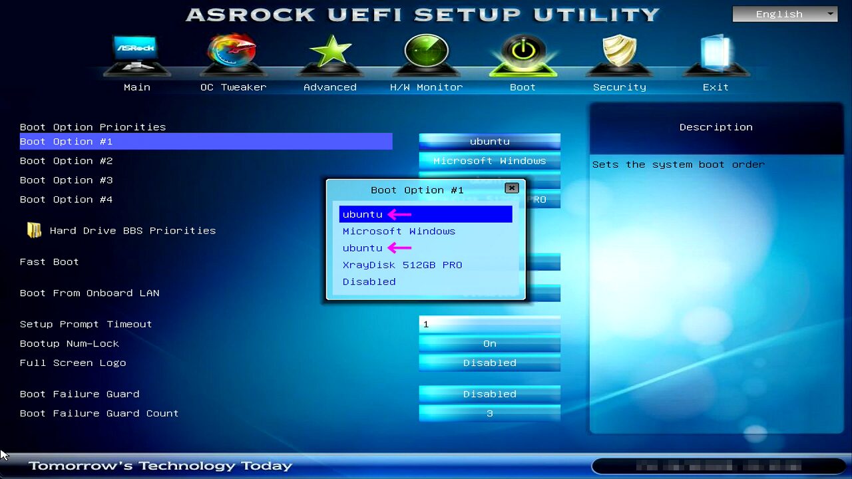Select the Boot Failure Guard label
This screenshot has height=479, width=852.
pyautogui.click(x=80, y=394)
